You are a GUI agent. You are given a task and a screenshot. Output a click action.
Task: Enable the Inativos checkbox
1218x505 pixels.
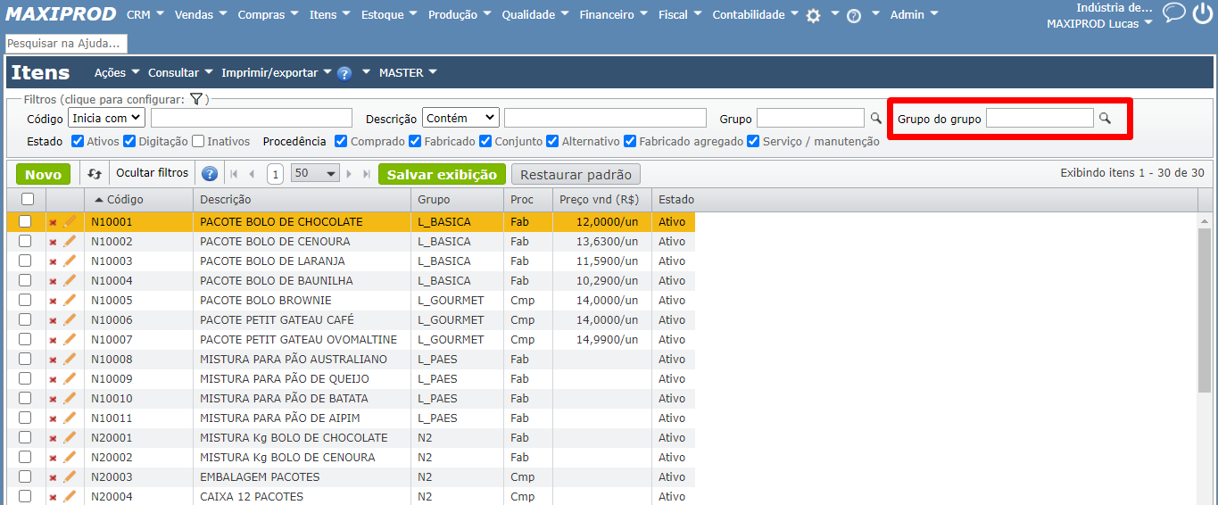coord(198,141)
